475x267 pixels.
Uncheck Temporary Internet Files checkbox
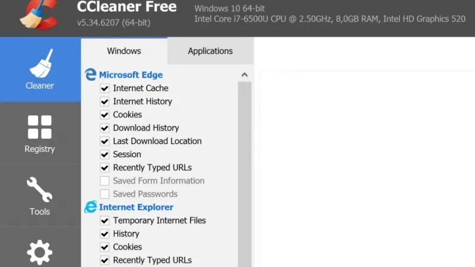[x=104, y=221]
